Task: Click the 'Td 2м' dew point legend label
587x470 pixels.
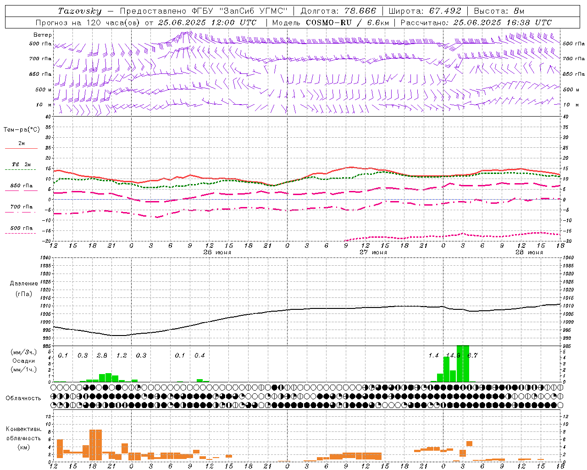Action: click(22, 164)
